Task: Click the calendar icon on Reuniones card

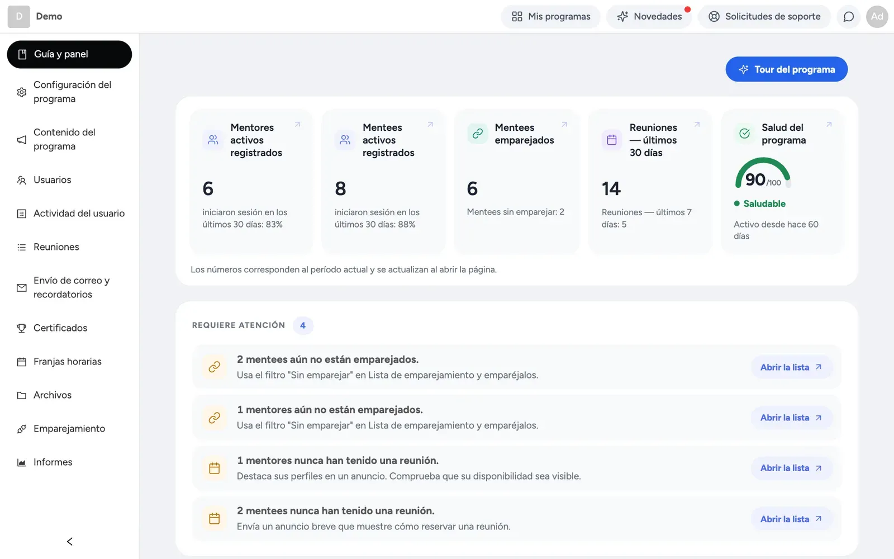Action: point(612,140)
